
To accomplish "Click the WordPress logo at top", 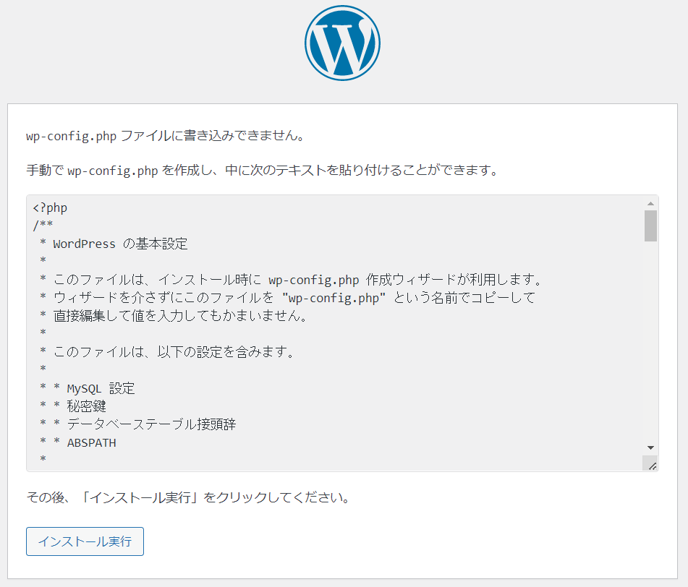I will pos(342,43).
